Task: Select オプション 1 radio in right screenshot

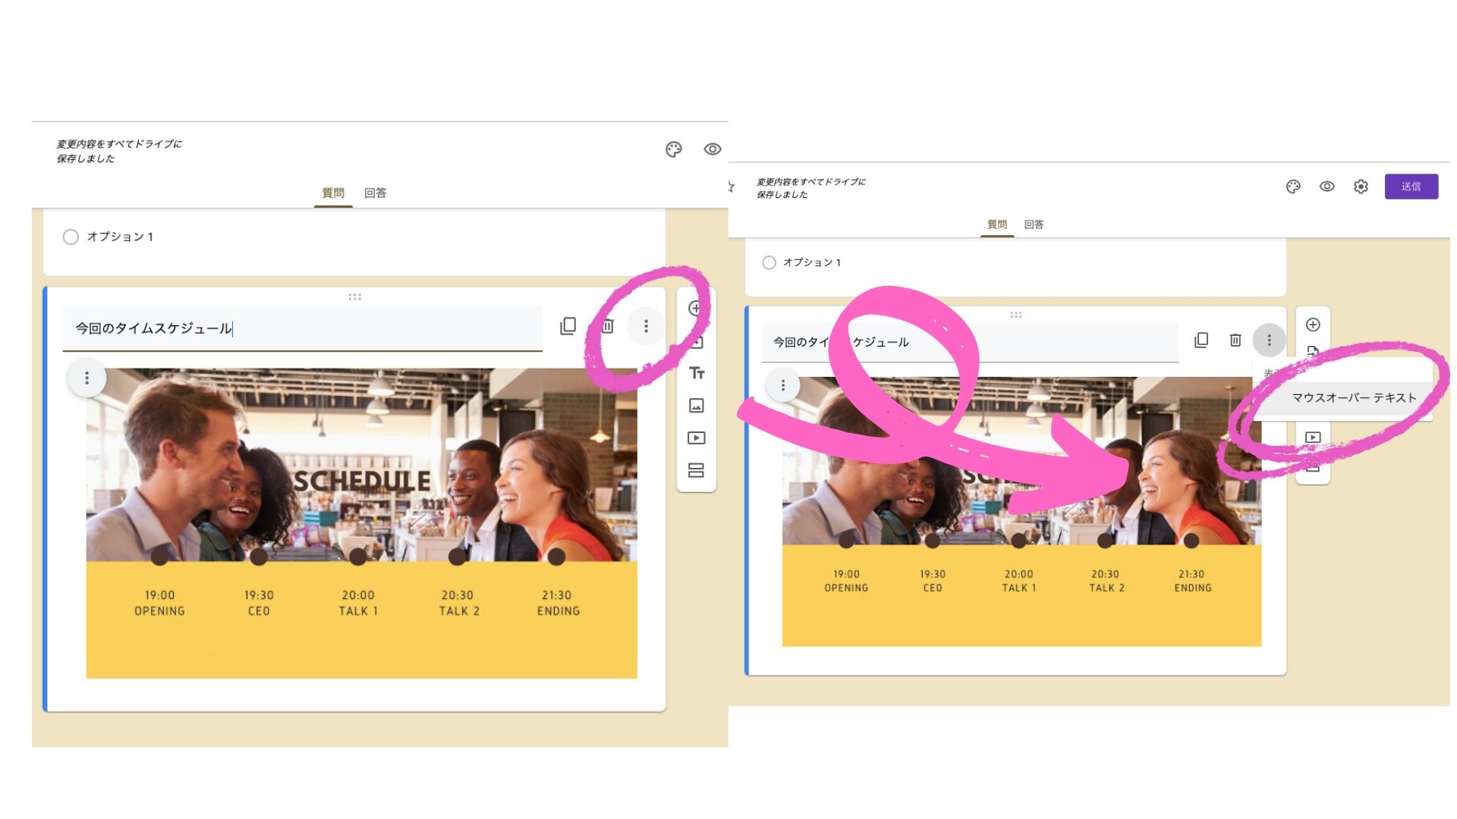Action: (x=769, y=262)
